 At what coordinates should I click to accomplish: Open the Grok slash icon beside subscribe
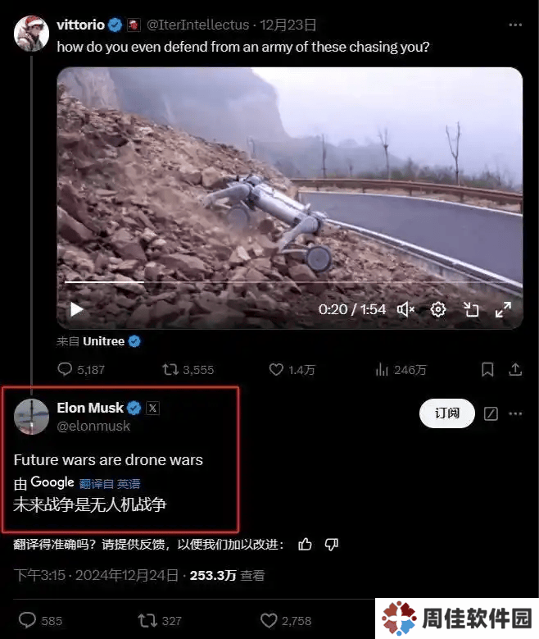pos(491,413)
